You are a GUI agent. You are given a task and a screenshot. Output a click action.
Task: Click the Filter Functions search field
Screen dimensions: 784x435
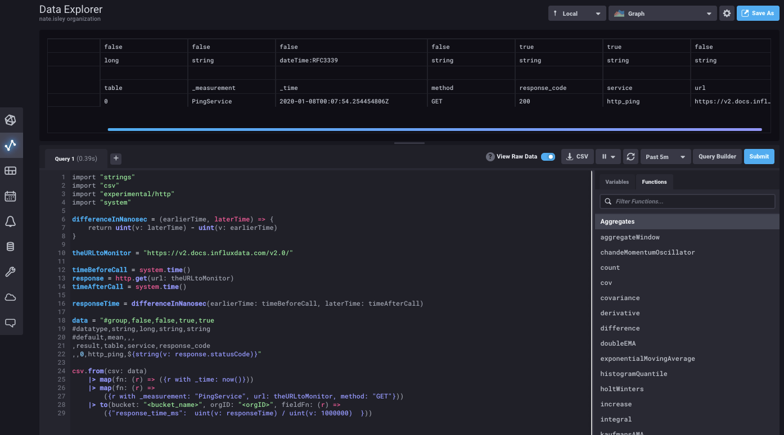(x=687, y=201)
